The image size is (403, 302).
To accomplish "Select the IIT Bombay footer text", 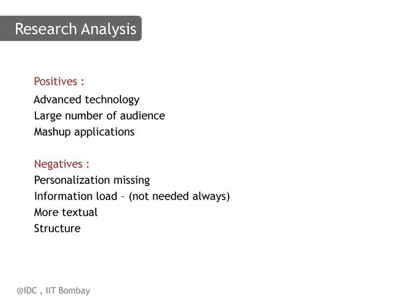I will click(68, 291).
